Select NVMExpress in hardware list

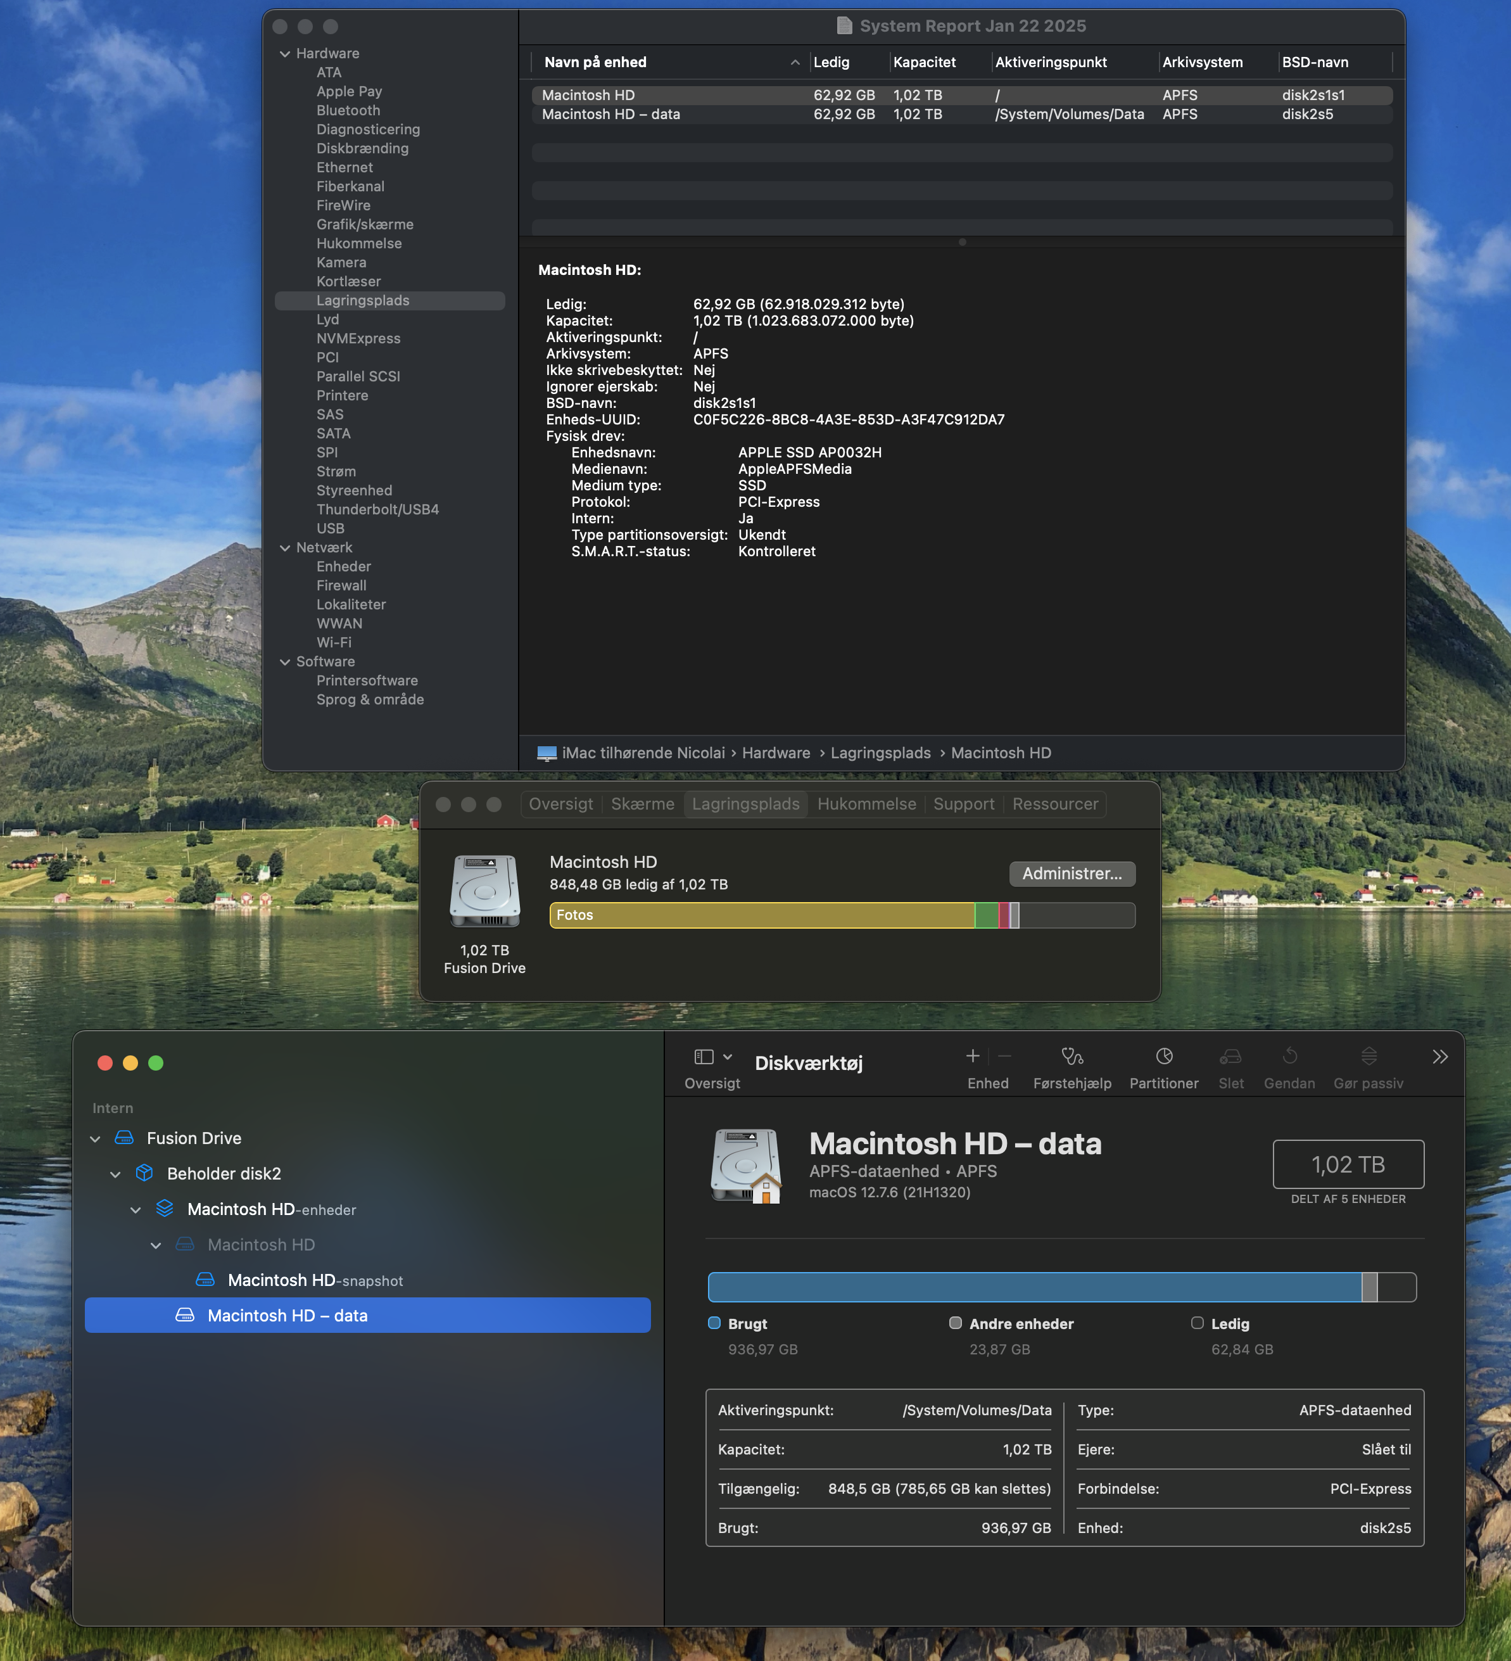[358, 339]
